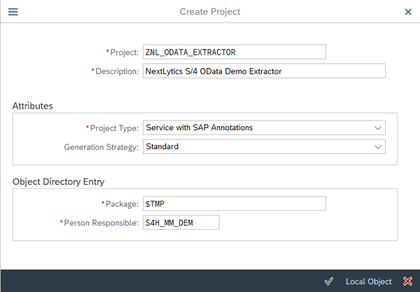Click the Create Project title text
This screenshot has width=420, height=292.
pyautogui.click(x=210, y=12)
